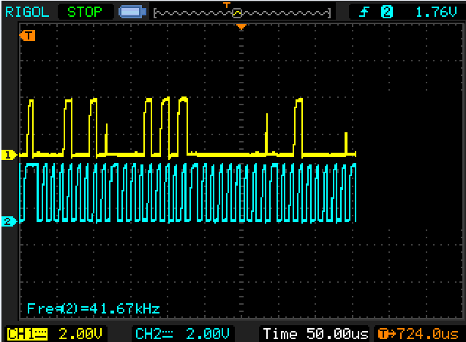Click the battery level icon
466x342 pixels.
[132, 12]
